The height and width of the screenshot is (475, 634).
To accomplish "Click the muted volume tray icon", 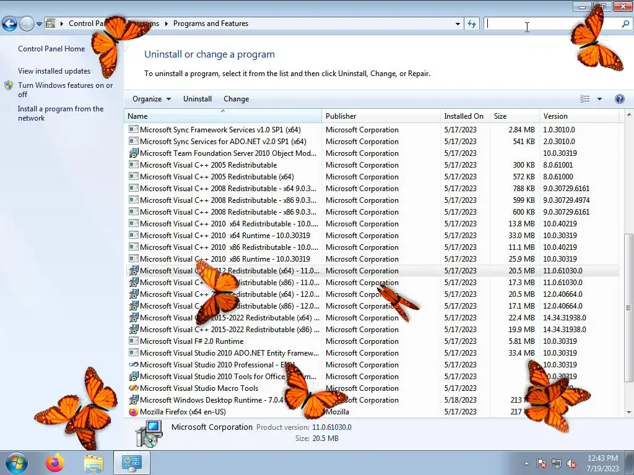I will click(571, 463).
